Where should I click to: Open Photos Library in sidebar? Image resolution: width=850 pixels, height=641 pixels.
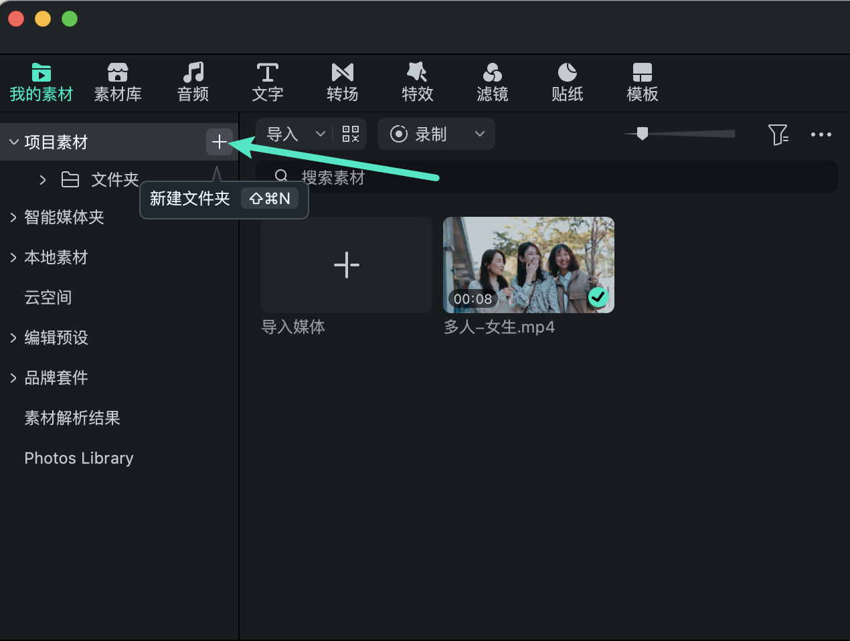point(79,458)
